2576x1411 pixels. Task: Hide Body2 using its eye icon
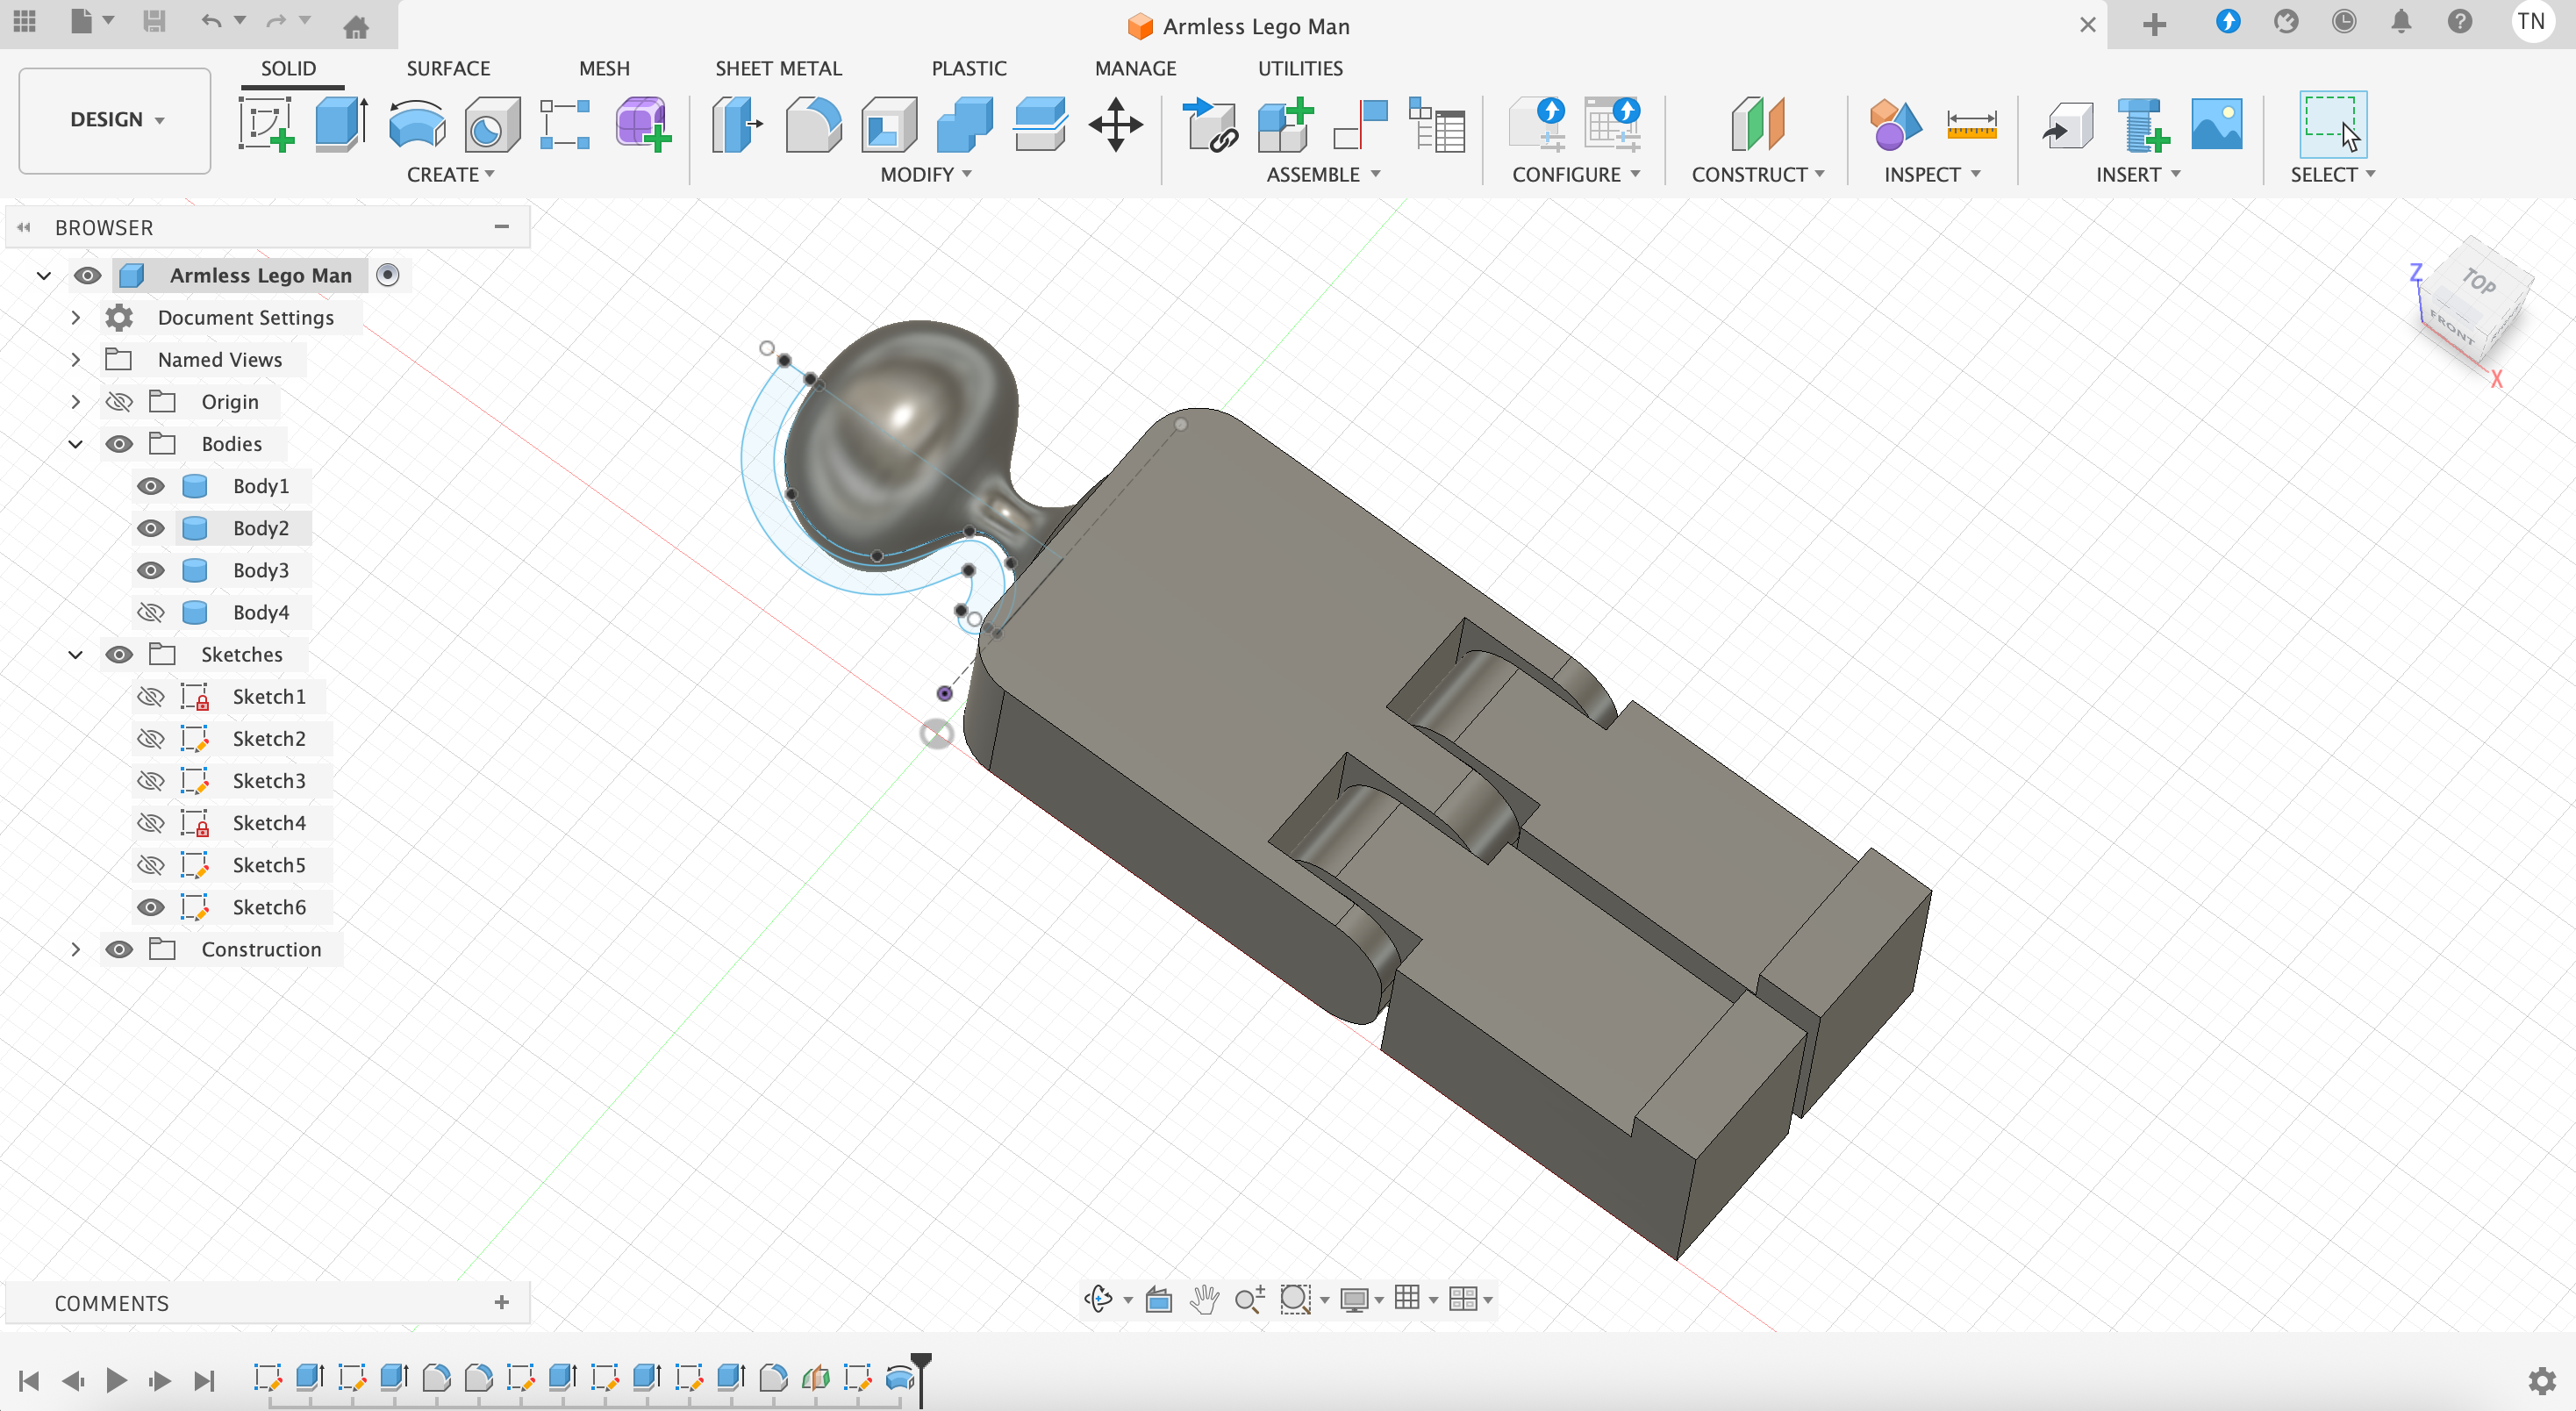[x=151, y=528]
